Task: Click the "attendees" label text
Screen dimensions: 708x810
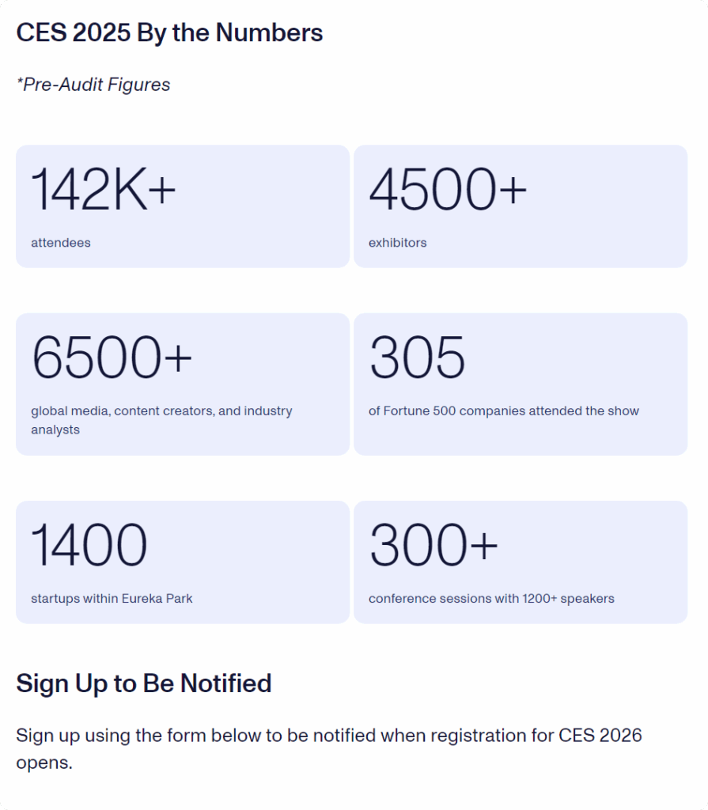Action: click(x=61, y=243)
